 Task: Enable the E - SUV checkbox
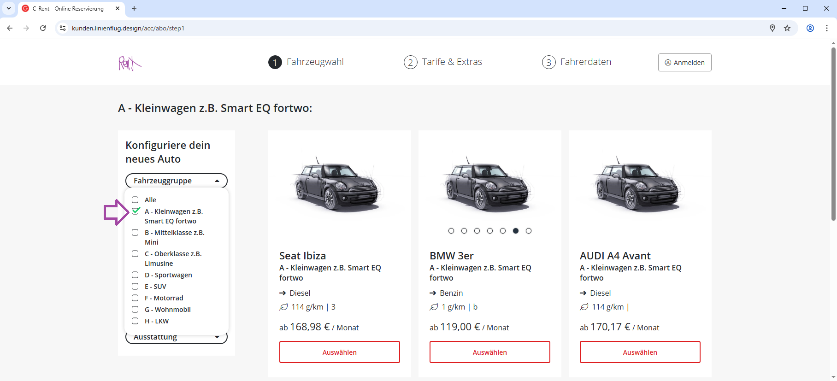135,287
